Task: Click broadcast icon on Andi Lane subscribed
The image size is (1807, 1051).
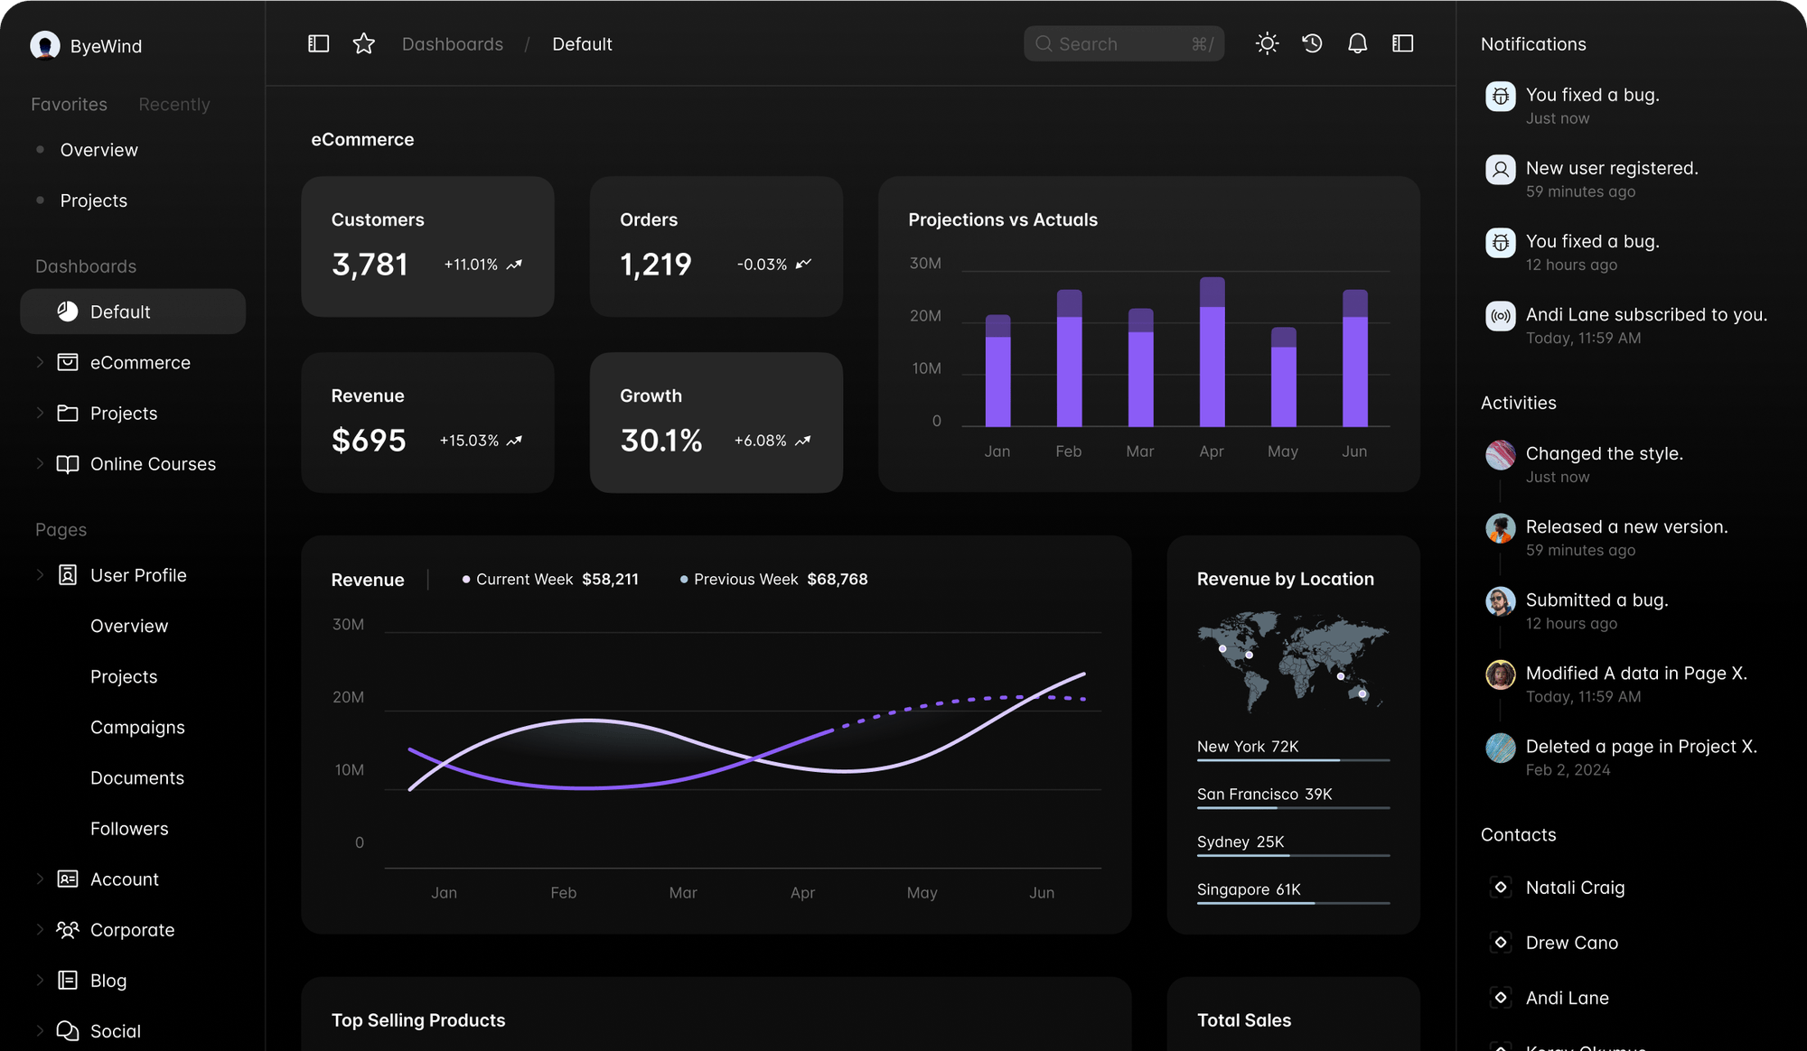Action: click(1501, 315)
